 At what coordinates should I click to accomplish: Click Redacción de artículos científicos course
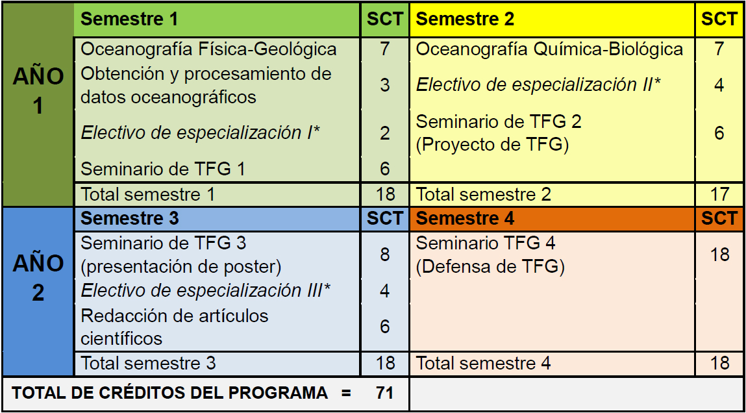tap(174, 327)
